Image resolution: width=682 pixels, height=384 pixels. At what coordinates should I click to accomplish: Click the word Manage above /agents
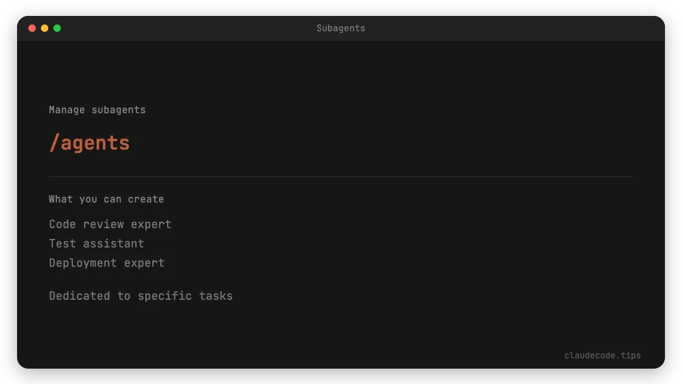click(x=66, y=110)
